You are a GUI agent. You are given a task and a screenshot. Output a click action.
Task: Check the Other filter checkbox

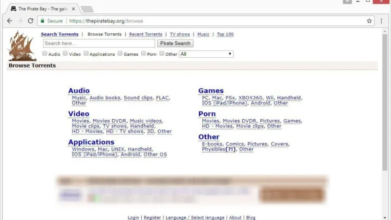(x=162, y=53)
